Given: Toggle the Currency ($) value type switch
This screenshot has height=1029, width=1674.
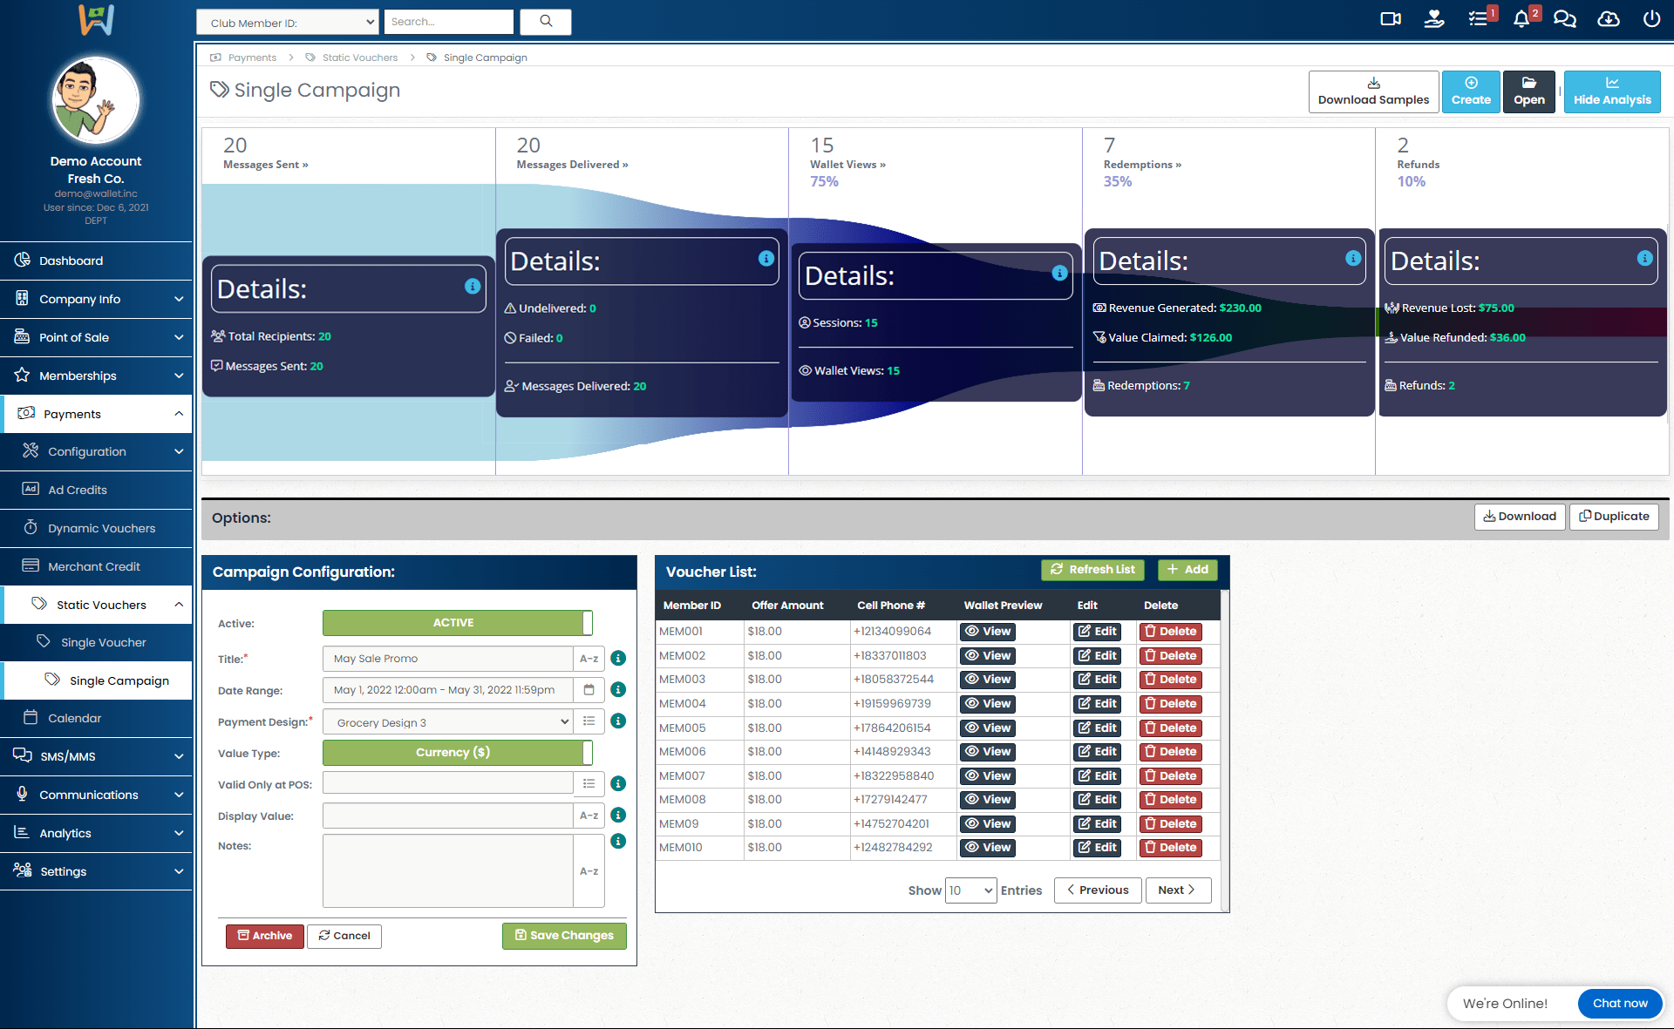Looking at the screenshot, I should coord(457,753).
